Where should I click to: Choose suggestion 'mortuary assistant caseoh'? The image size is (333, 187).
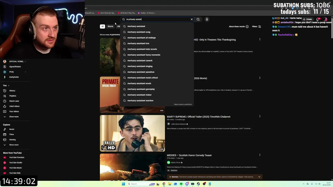[157, 61]
